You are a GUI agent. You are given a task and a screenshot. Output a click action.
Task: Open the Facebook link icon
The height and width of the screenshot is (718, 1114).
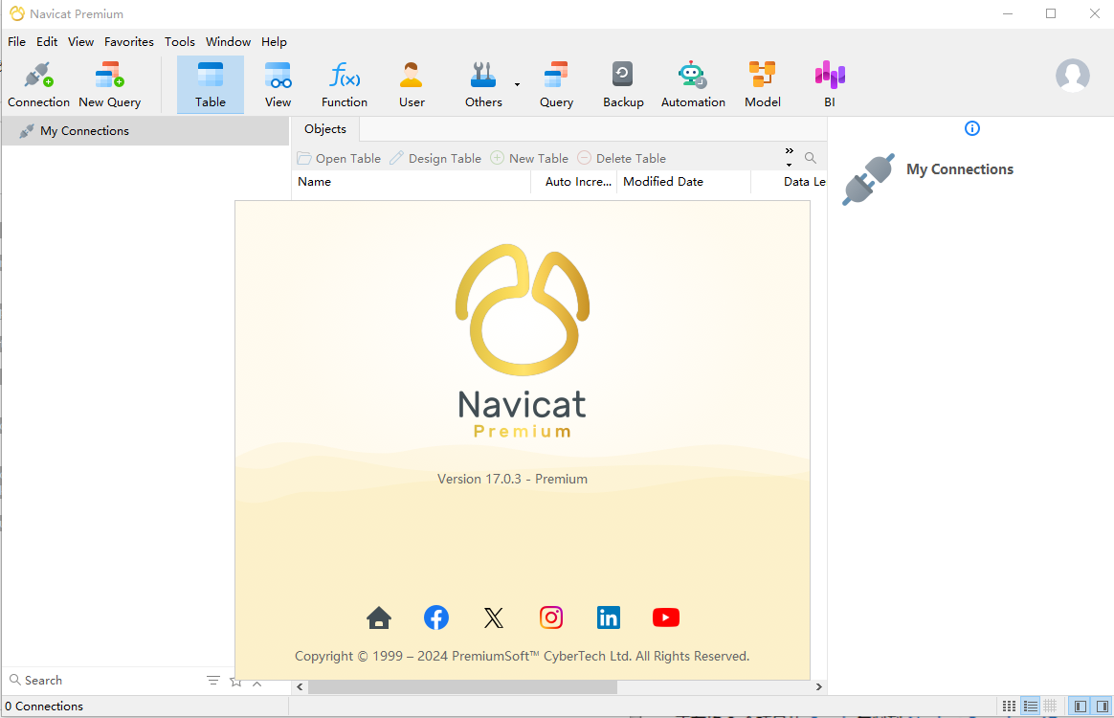point(436,617)
